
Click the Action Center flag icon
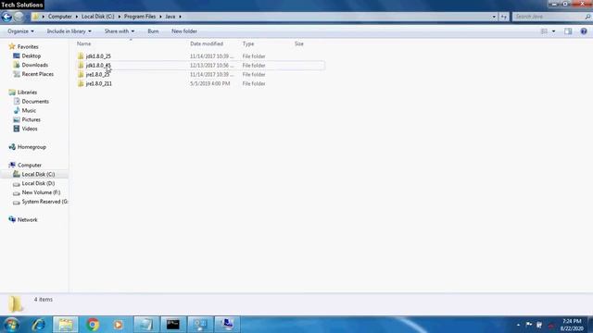529,325
